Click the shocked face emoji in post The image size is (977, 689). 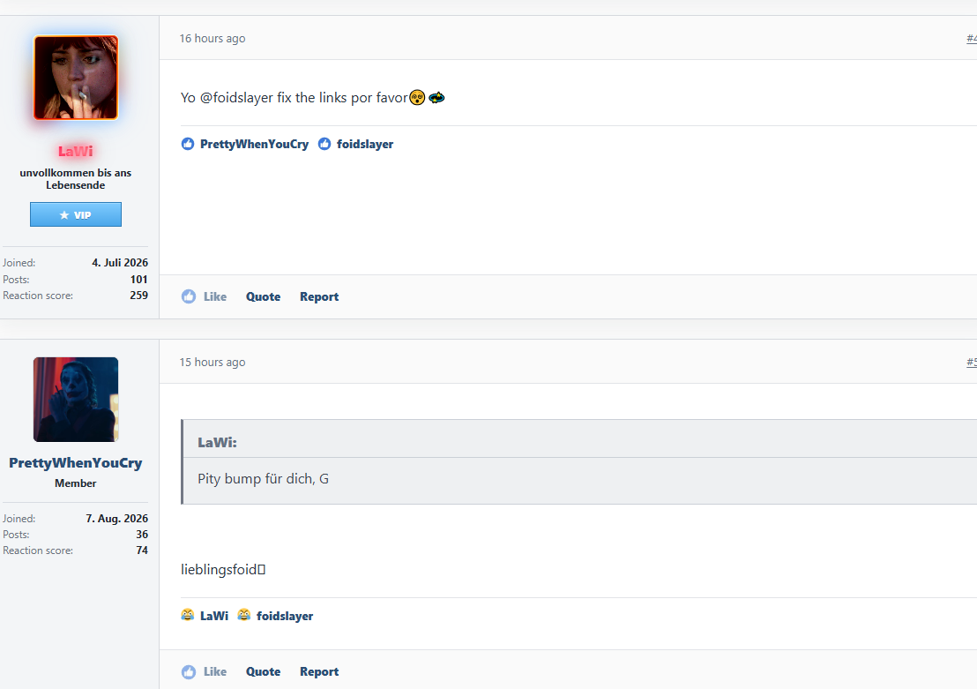(417, 97)
